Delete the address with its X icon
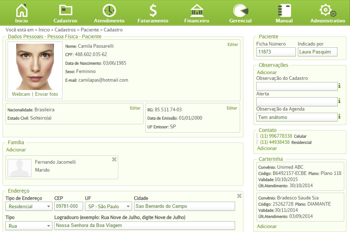Viewport: 350px width, 232px height. point(239,196)
